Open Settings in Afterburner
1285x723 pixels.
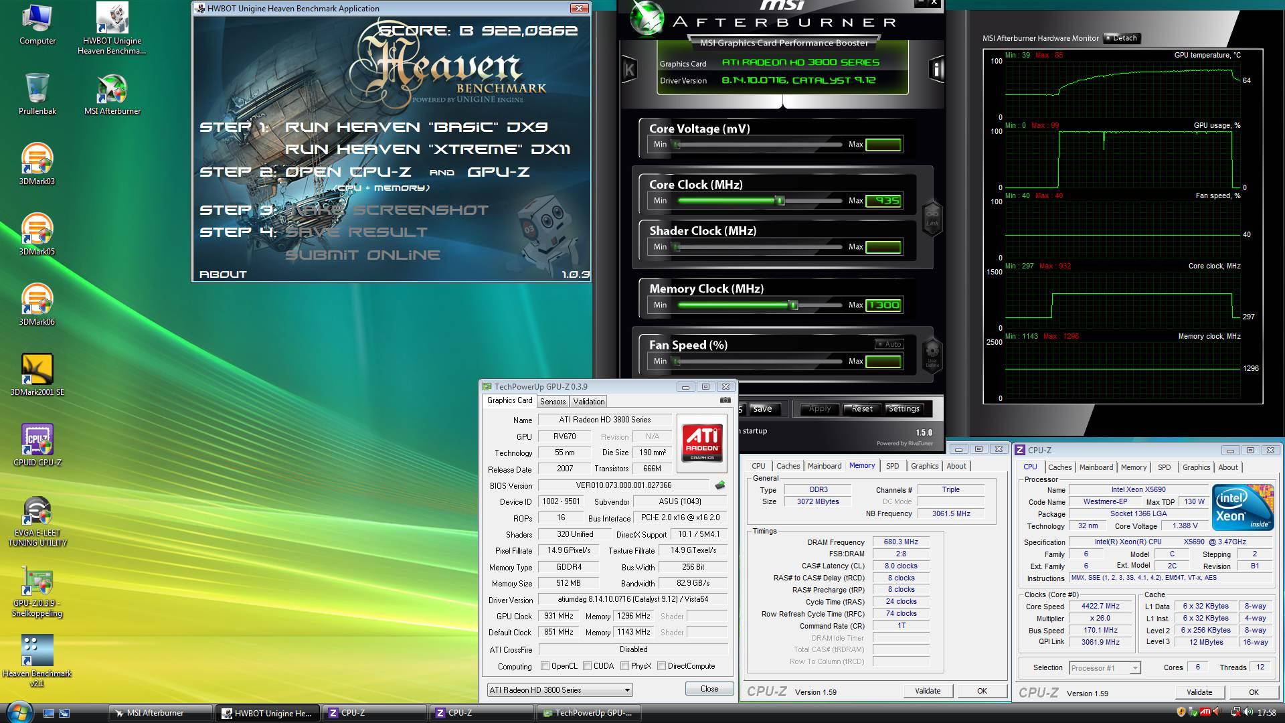pyautogui.click(x=904, y=409)
